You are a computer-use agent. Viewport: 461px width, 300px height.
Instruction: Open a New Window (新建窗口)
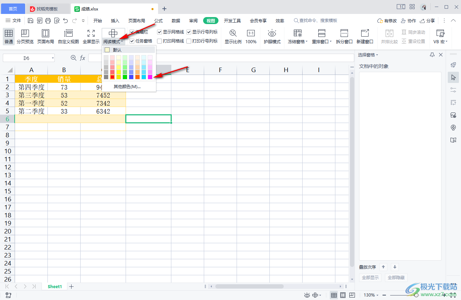pyautogui.click(x=365, y=37)
